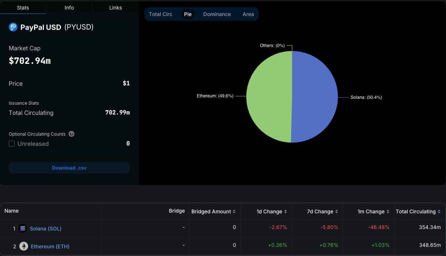
Task: Click the Ethereum chain icon in table
Action: point(24,247)
